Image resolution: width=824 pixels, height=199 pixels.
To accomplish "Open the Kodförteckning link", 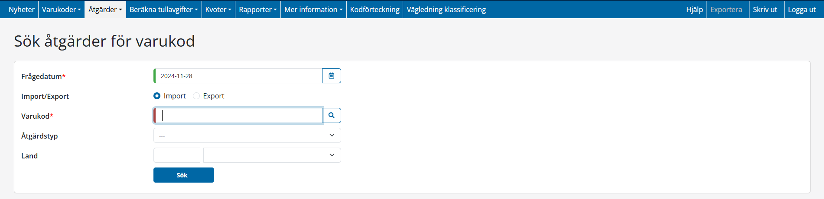I will (x=375, y=9).
